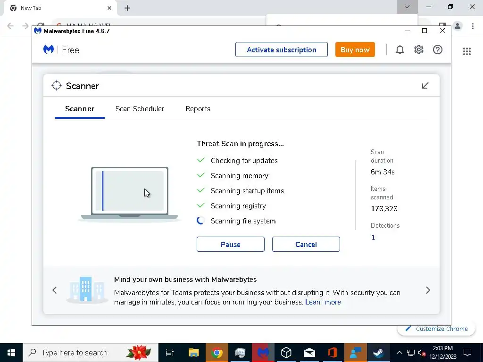Image resolution: width=483 pixels, height=362 pixels.
Task: Click the Buy now button
Action: pyautogui.click(x=355, y=49)
